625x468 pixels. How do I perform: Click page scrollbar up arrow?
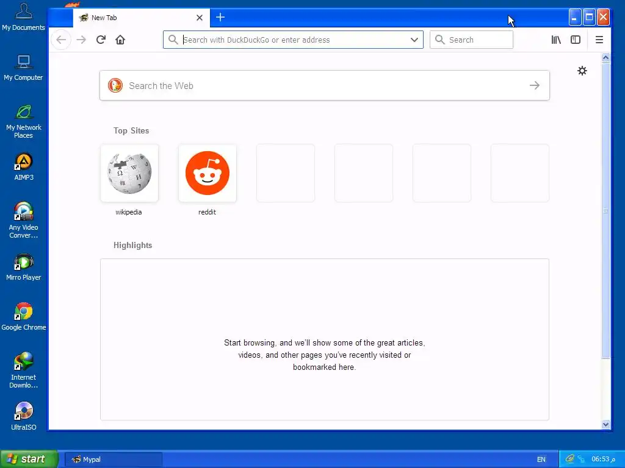[605, 58]
